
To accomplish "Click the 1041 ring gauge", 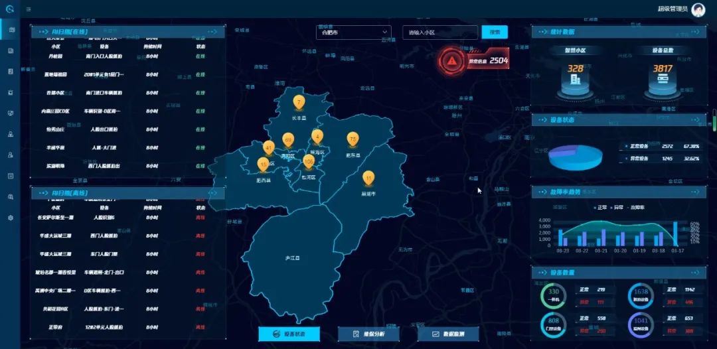I will coord(641,325).
